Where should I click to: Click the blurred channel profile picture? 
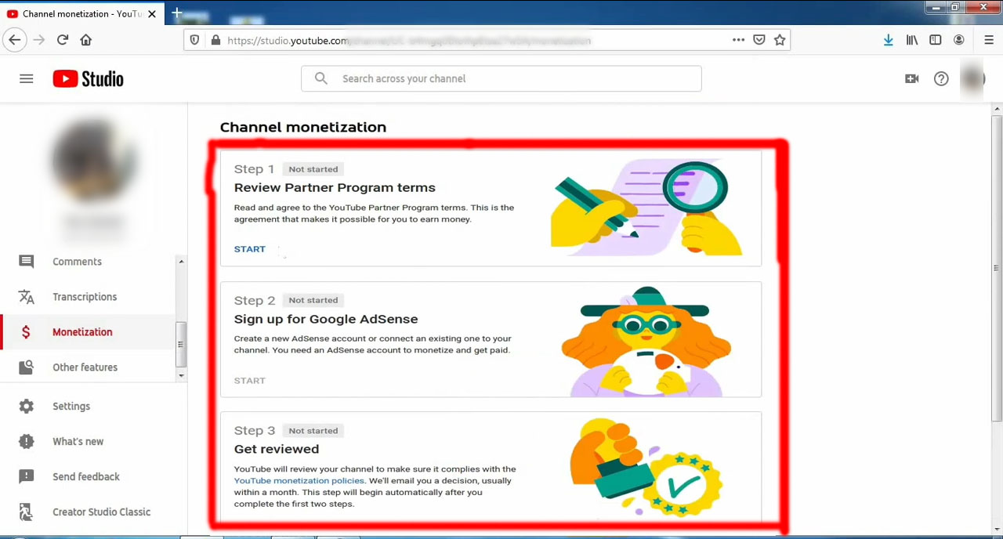coord(94,161)
